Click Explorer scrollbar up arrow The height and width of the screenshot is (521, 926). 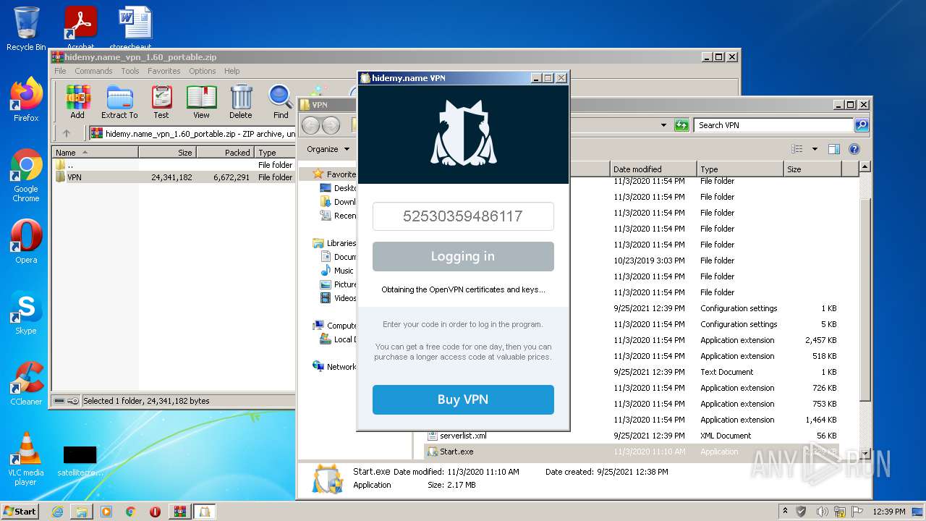pos(865,167)
